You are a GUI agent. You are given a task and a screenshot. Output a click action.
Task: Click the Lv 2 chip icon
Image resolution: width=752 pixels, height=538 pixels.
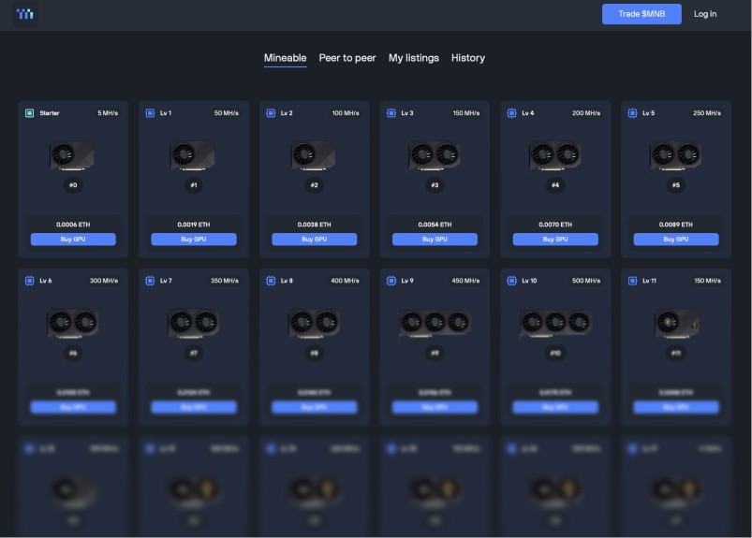click(x=271, y=113)
